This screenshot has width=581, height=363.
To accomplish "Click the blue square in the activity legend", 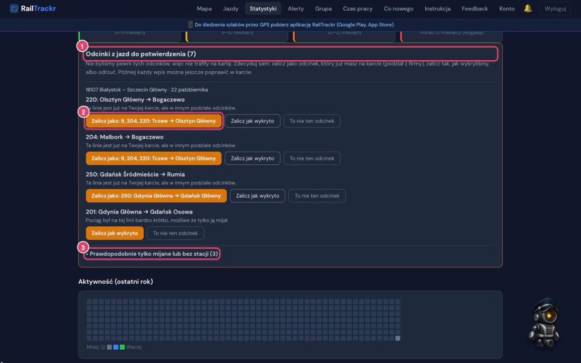I will point(116,347).
